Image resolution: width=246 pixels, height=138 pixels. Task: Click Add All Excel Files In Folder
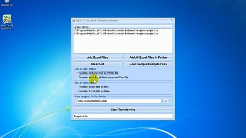[148, 58]
